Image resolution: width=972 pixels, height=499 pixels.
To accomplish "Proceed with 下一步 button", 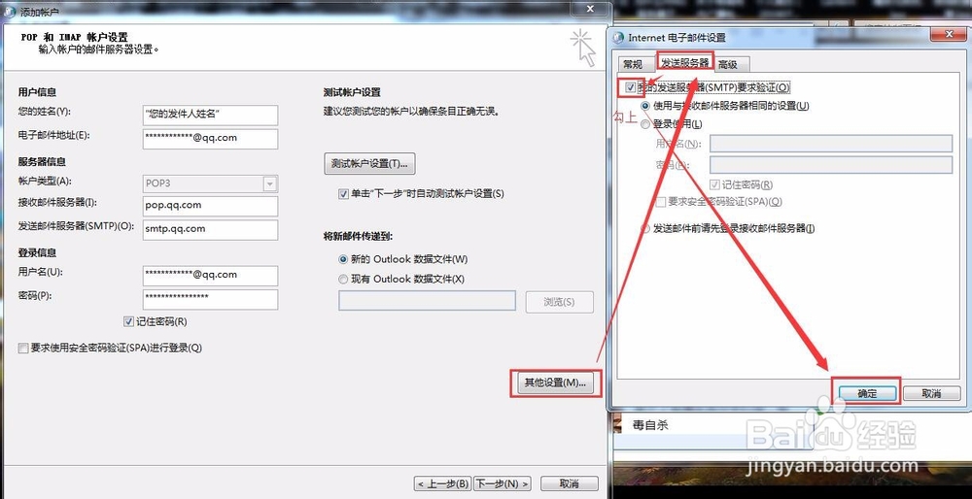I will pos(503,483).
